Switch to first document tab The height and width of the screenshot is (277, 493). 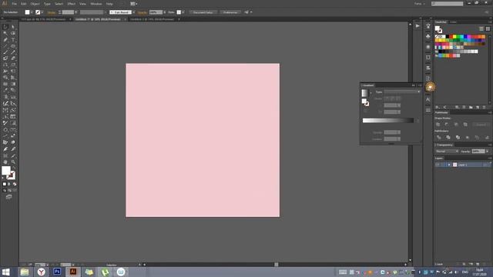coord(43,19)
